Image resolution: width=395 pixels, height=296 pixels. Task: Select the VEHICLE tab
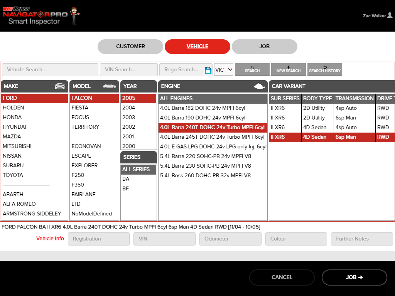(197, 47)
